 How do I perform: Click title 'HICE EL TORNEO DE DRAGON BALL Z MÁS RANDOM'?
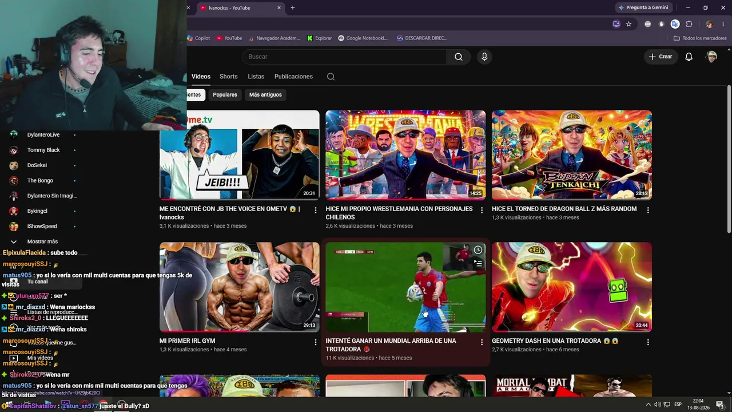(564, 209)
